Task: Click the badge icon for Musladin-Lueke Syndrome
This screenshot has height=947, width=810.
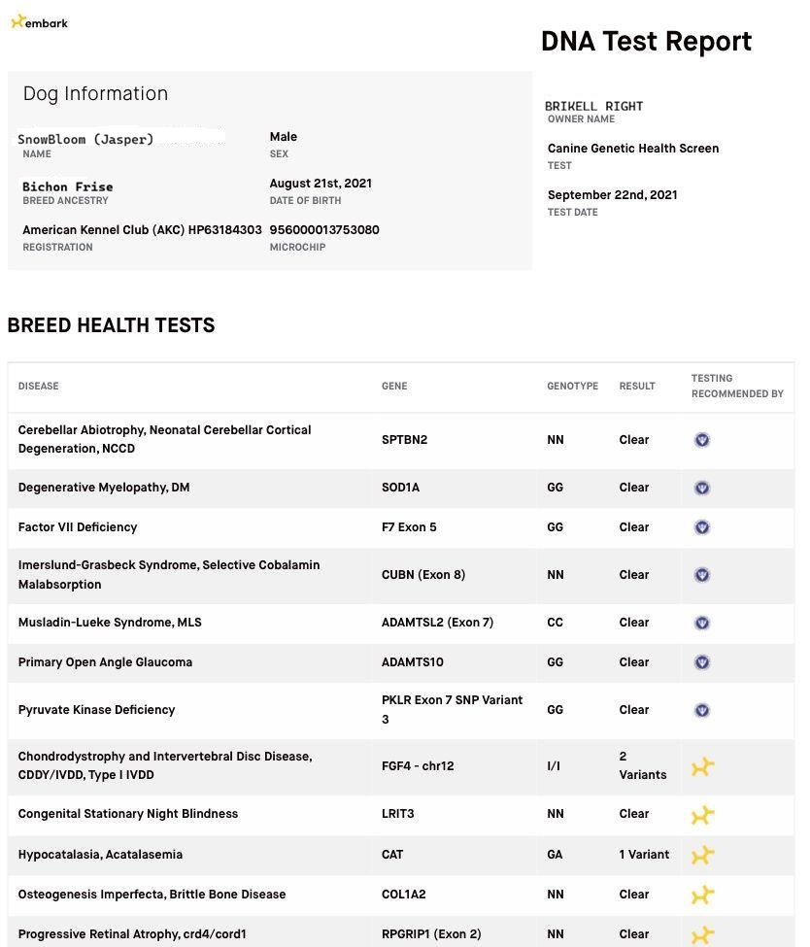Action: (702, 623)
